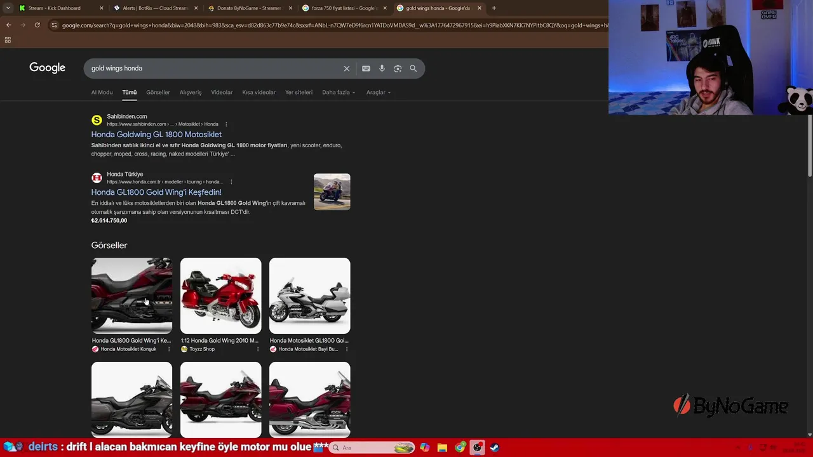This screenshot has height=457, width=813.
Task: Close the Donate ByNoGame tab
Action: pos(290,8)
